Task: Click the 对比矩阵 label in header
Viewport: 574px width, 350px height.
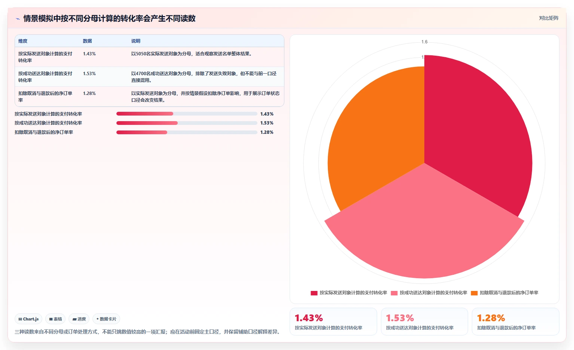Action: [549, 18]
